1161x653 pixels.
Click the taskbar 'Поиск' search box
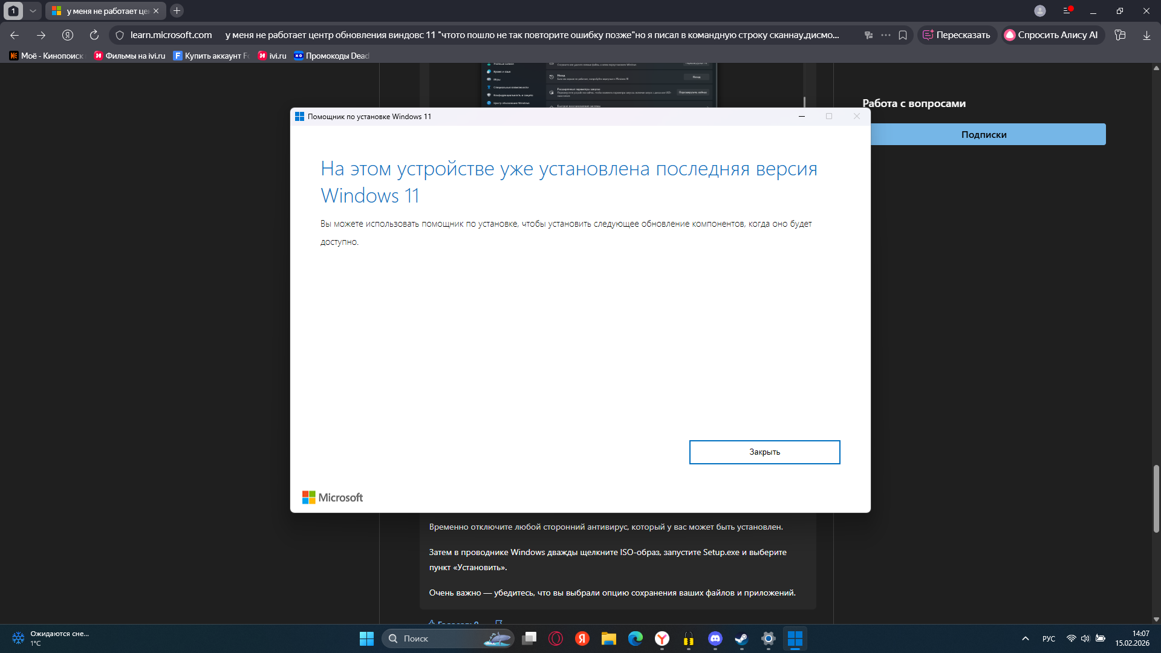[x=447, y=638]
